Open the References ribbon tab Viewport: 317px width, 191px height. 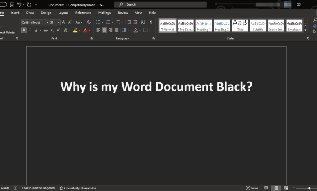pos(83,13)
